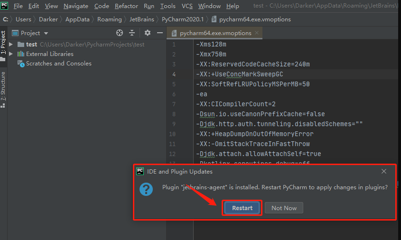Screen dimensions: 401x240
Task: Click the Project view window icon
Action: click(15, 33)
